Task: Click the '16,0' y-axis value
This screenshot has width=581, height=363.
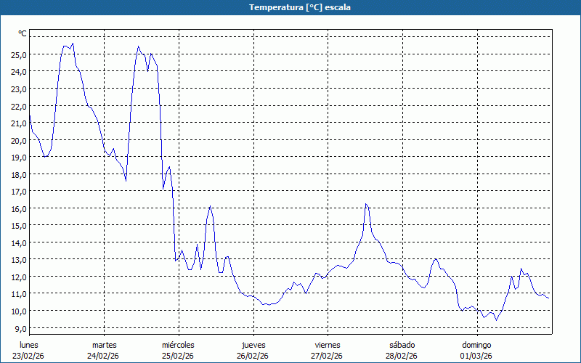Action: point(20,208)
